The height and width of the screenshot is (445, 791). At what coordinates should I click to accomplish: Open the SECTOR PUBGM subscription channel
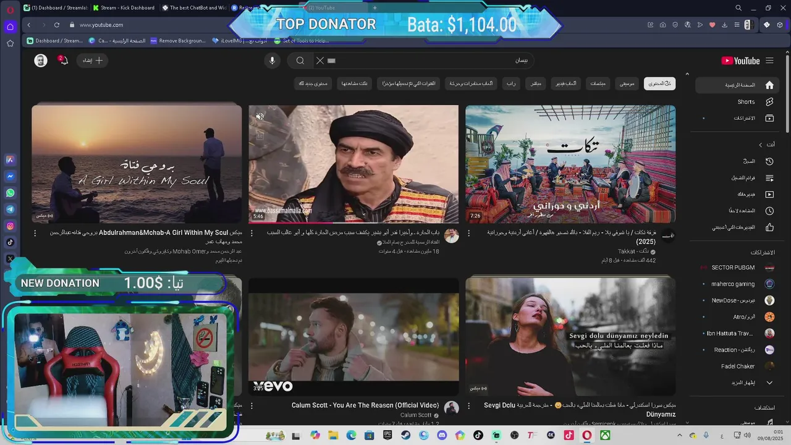tap(737, 268)
